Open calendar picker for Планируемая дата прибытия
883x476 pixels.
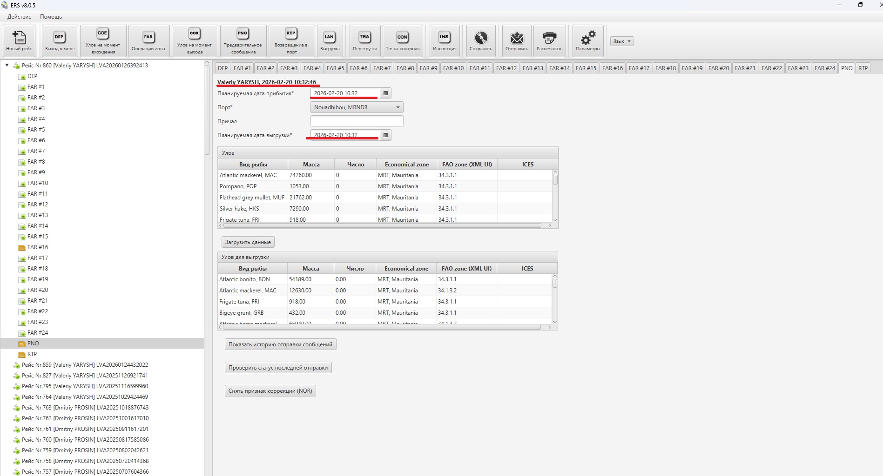click(x=385, y=93)
